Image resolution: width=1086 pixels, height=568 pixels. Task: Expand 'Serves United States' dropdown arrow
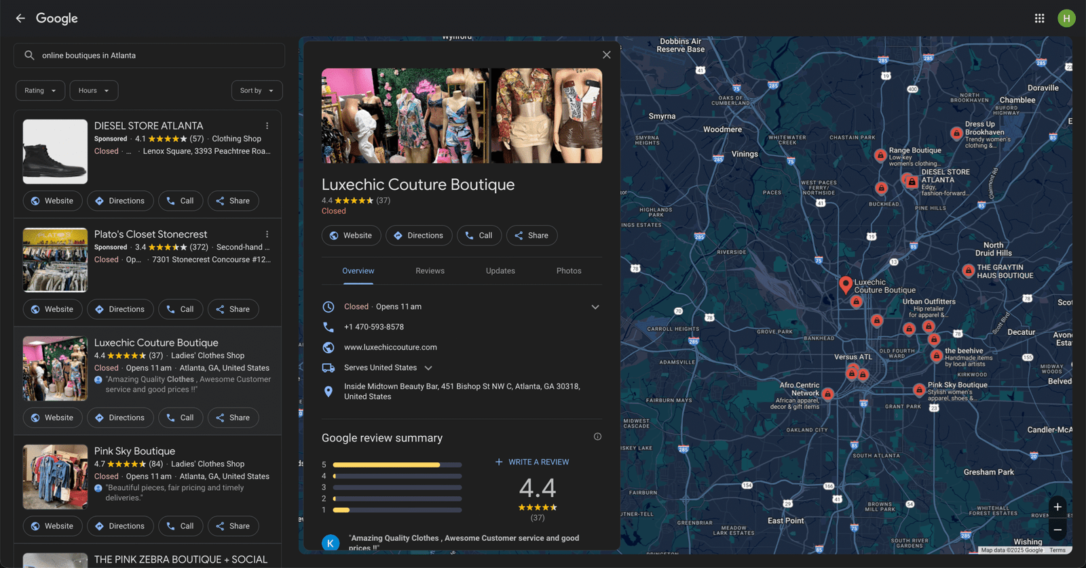428,368
